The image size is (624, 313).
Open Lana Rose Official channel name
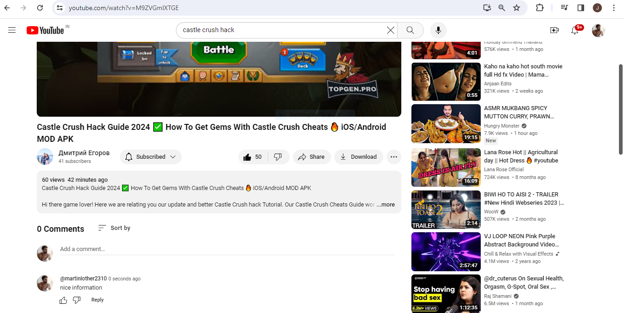[504, 169]
